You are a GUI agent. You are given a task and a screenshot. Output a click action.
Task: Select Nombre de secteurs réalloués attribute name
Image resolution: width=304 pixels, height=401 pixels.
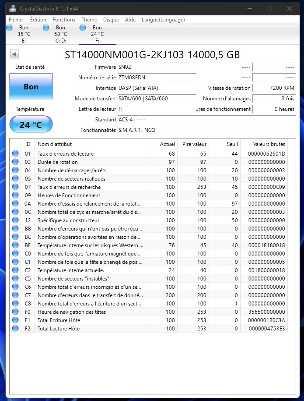71,178
